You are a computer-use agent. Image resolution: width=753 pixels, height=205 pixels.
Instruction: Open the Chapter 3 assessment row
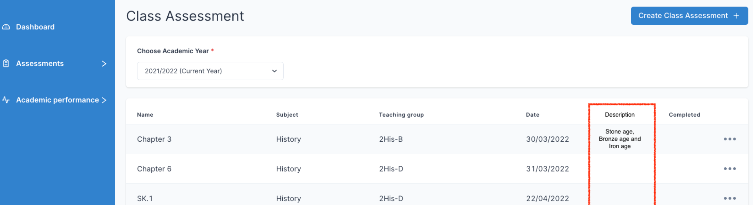pyautogui.click(x=437, y=139)
